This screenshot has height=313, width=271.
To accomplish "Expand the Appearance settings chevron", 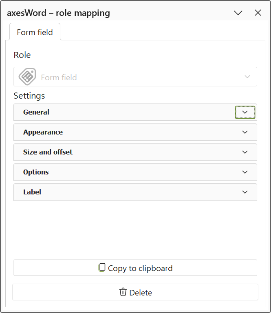I will 245,132.
